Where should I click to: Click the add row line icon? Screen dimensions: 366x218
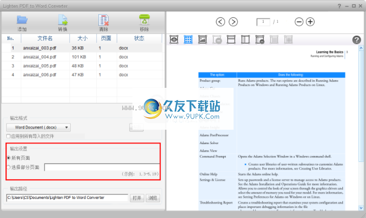tap(231, 40)
